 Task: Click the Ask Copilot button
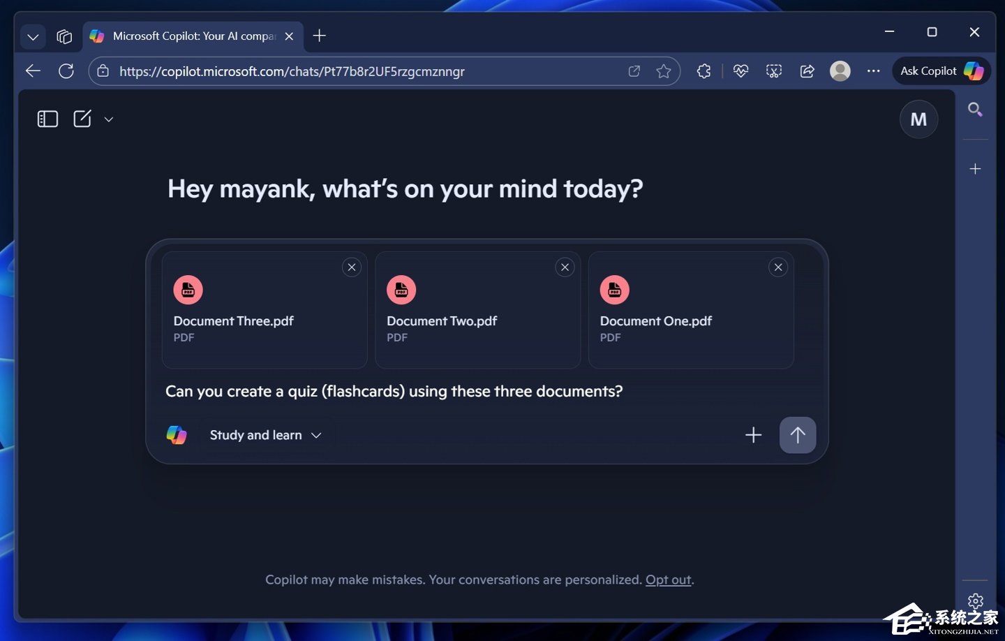click(x=941, y=71)
